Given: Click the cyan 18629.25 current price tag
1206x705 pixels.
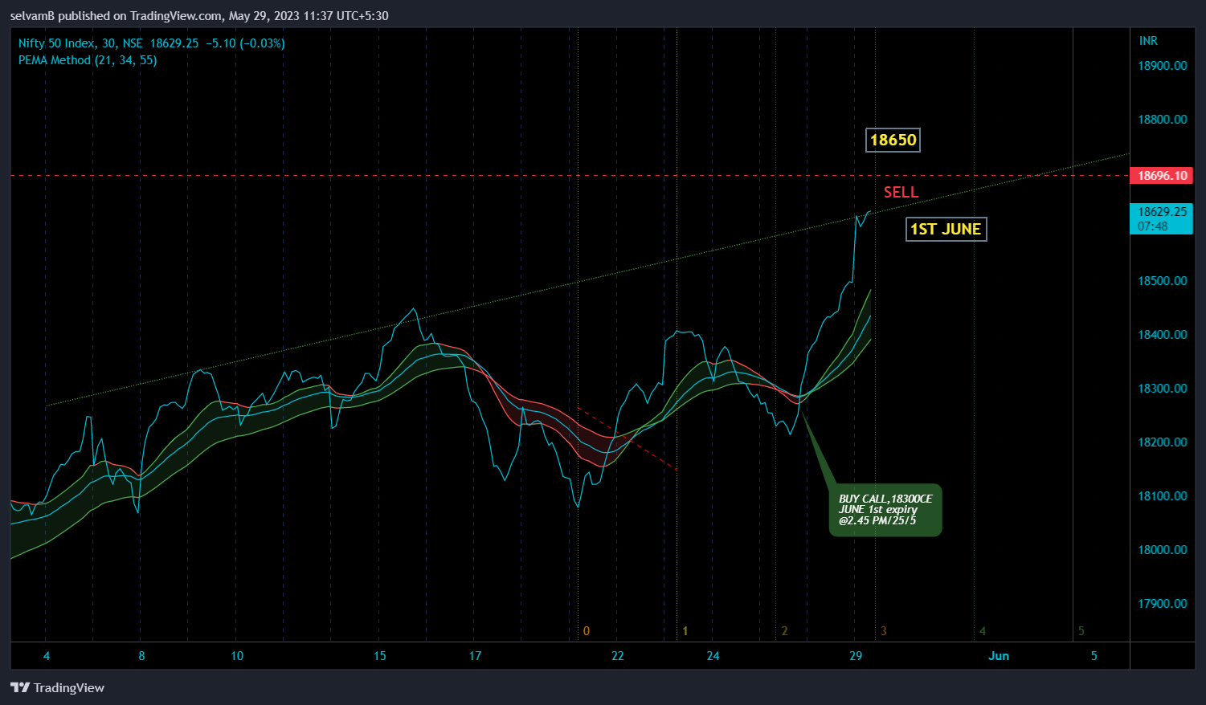Looking at the screenshot, I should click(x=1161, y=218).
